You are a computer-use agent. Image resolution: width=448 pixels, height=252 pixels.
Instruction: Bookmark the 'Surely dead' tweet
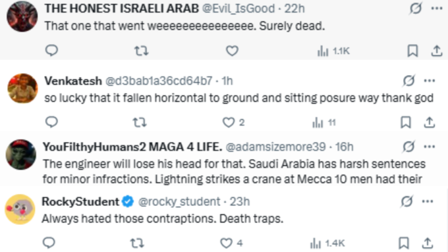412,51
